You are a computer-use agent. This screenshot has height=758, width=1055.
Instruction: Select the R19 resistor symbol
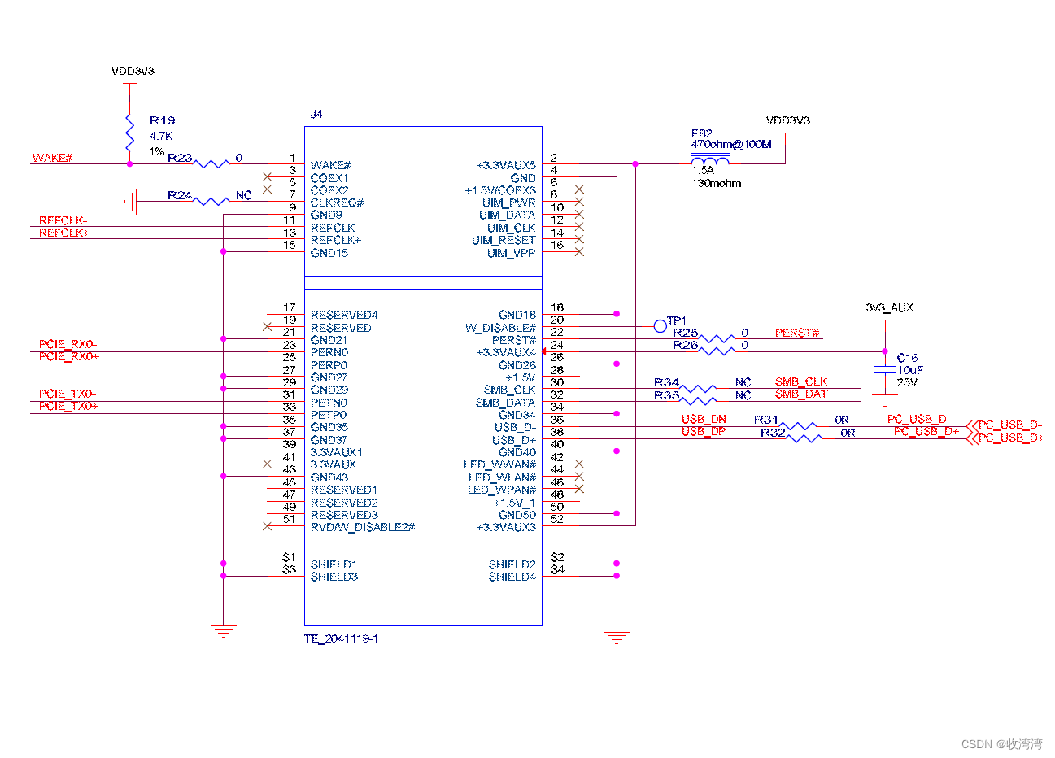point(130,133)
